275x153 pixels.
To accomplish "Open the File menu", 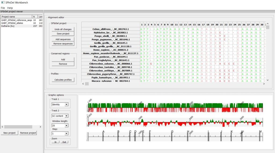I will [x=3, y=8].
